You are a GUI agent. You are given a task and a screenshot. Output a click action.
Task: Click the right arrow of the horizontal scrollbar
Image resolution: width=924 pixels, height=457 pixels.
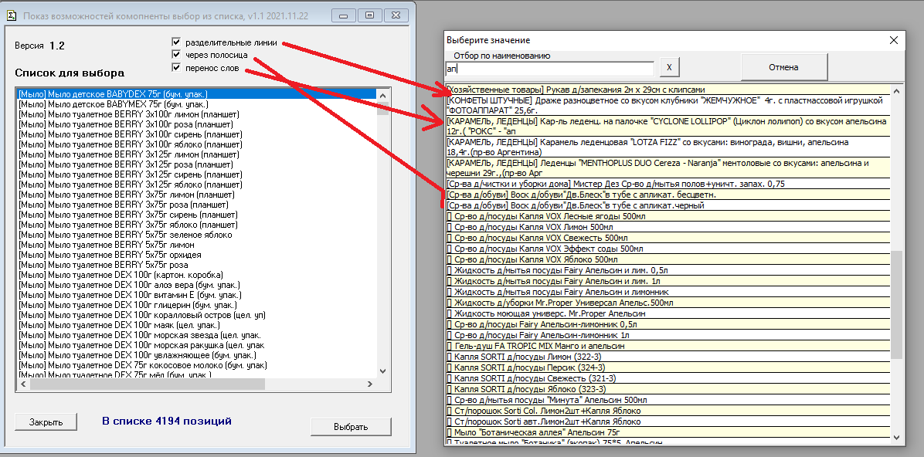point(370,384)
